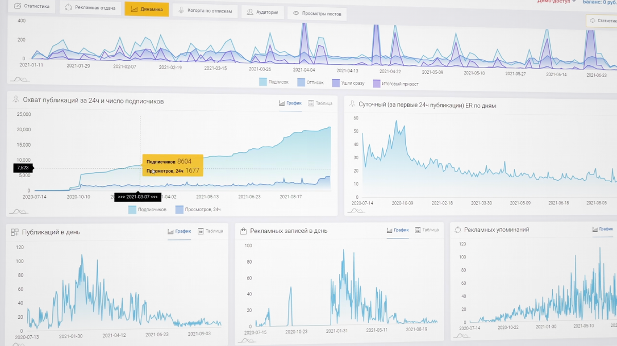Click the 2021-03-07 cursor date label
617x346 pixels.
[x=137, y=197]
